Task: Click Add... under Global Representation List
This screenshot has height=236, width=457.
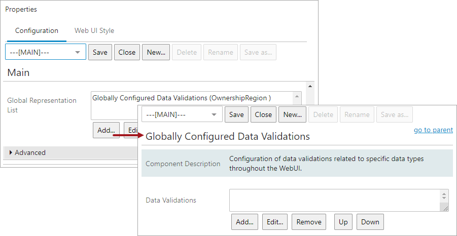Action: pos(106,130)
